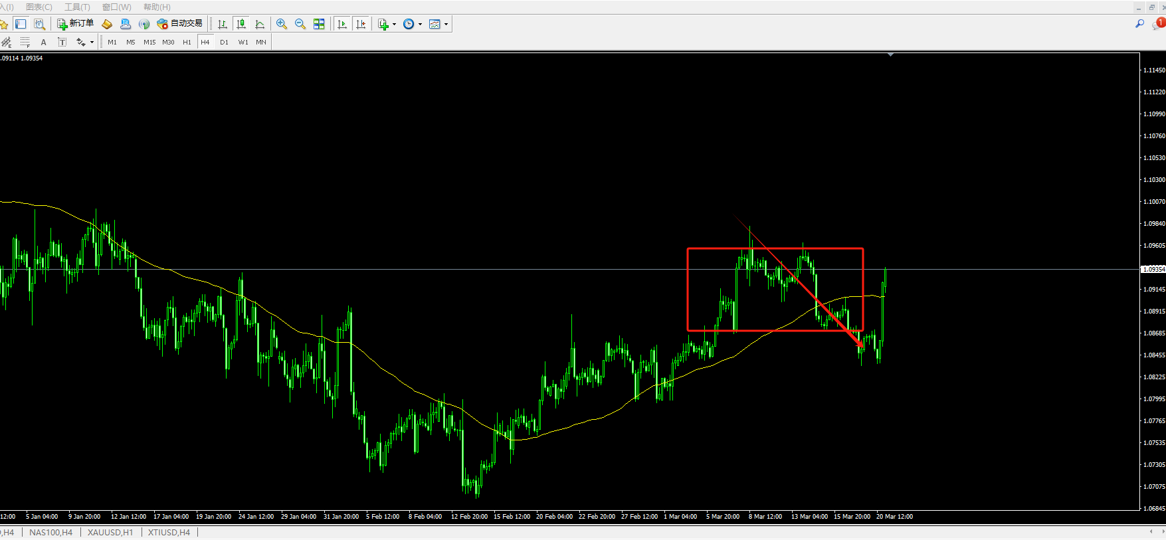1166x540 pixels.
Task: Expand the chart templates dropdown arrow
Action: pyautogui.click(x=446, y=25)
